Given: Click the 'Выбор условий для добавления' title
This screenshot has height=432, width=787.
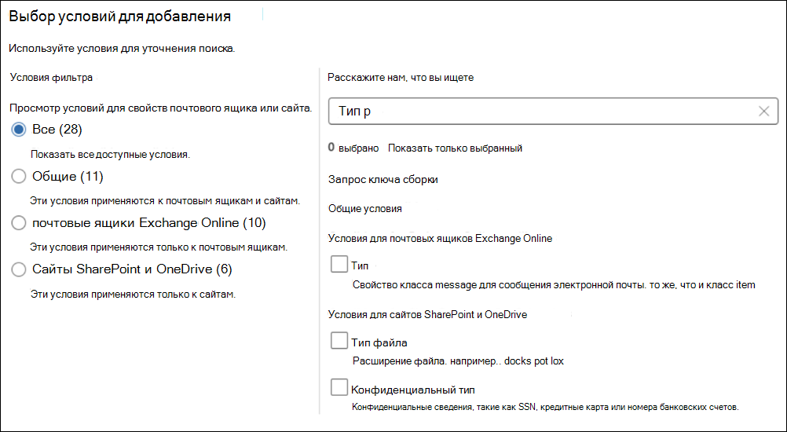Looking at the screenshot, I should tap(120, 16).
